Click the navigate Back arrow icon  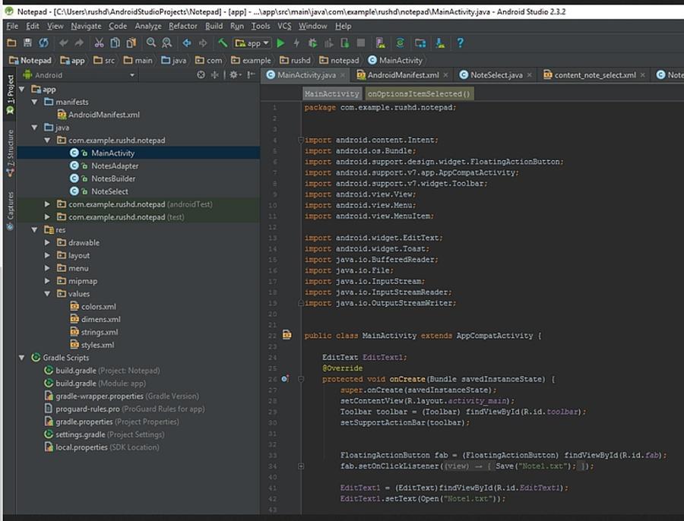click(187, 43)
